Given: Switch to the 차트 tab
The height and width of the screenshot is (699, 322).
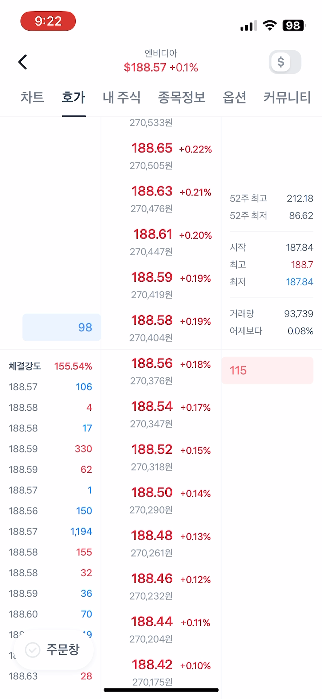Looking at the screenshot, I should tap(32, 98).
